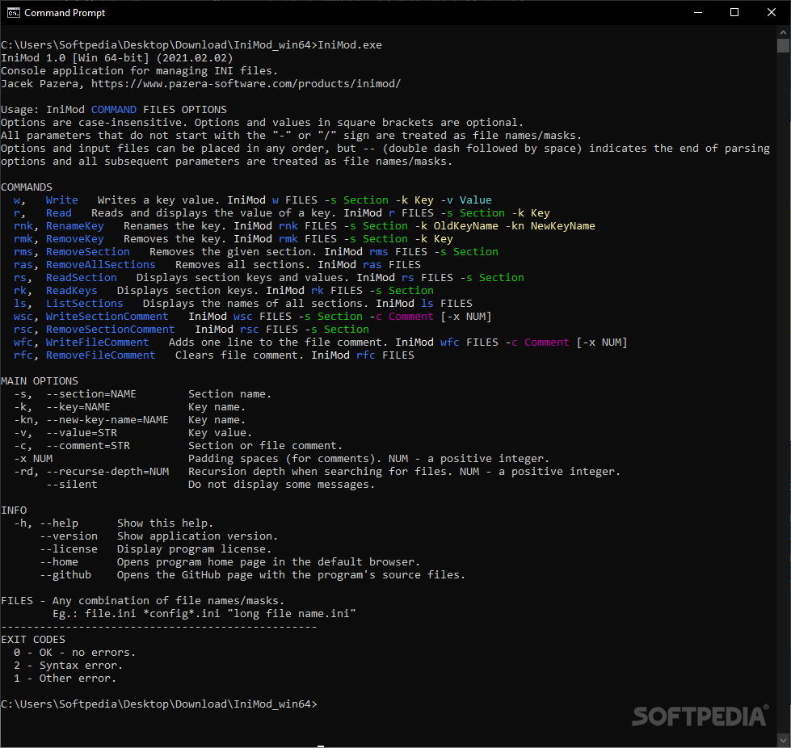Click the 'RemoveKey' command name

click(74, 239)
